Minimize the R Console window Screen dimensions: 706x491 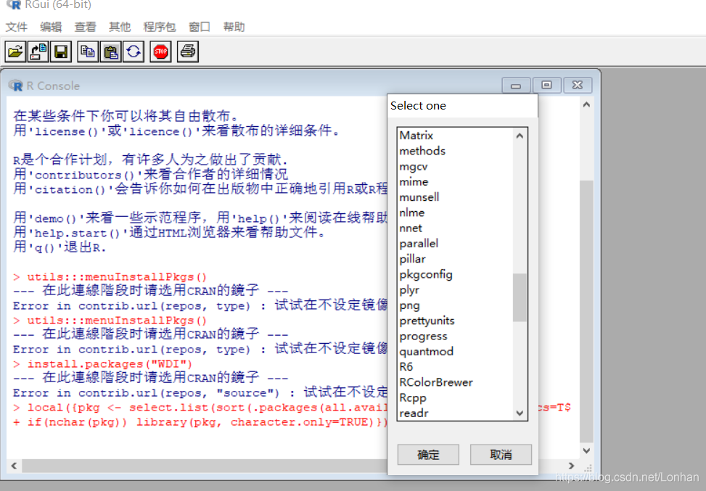[x=516, y=85]
